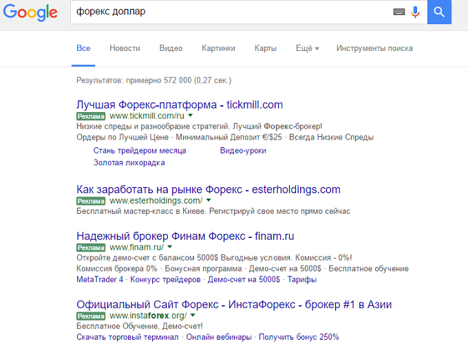Screen dimensions: 468x350
Task: Open Онлайн вебинары link
Action: pyautogui.click(x=219, y=337)
